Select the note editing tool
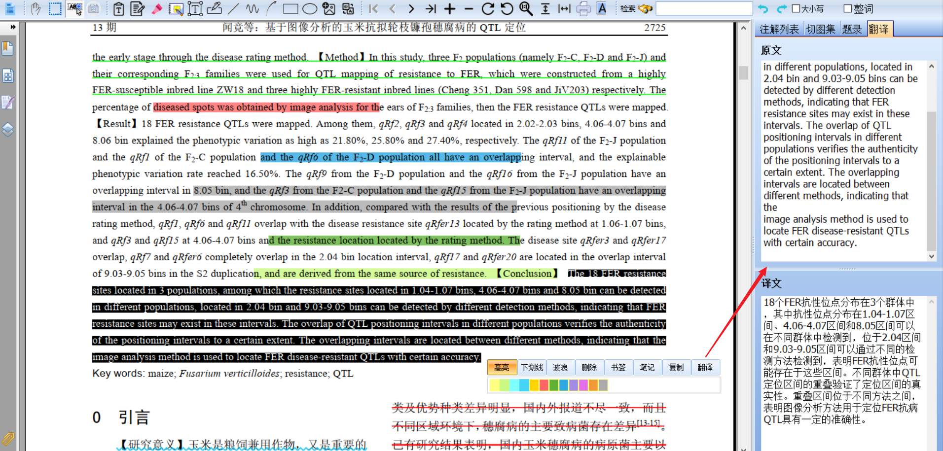The height and width of the screenshot is (451, 943). [x=138, y=8]
